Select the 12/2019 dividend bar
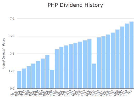The width and height of the screenshot is (139, 98). (113, 60)
